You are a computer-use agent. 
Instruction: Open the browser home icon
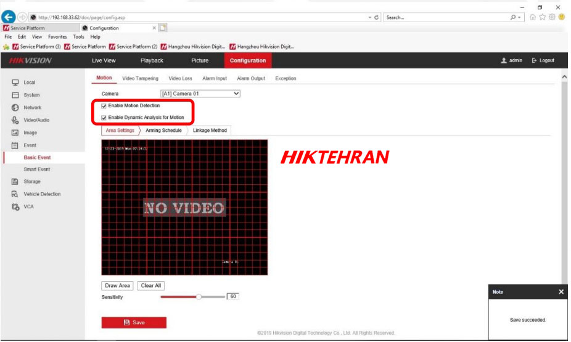(x=533, y=17)
